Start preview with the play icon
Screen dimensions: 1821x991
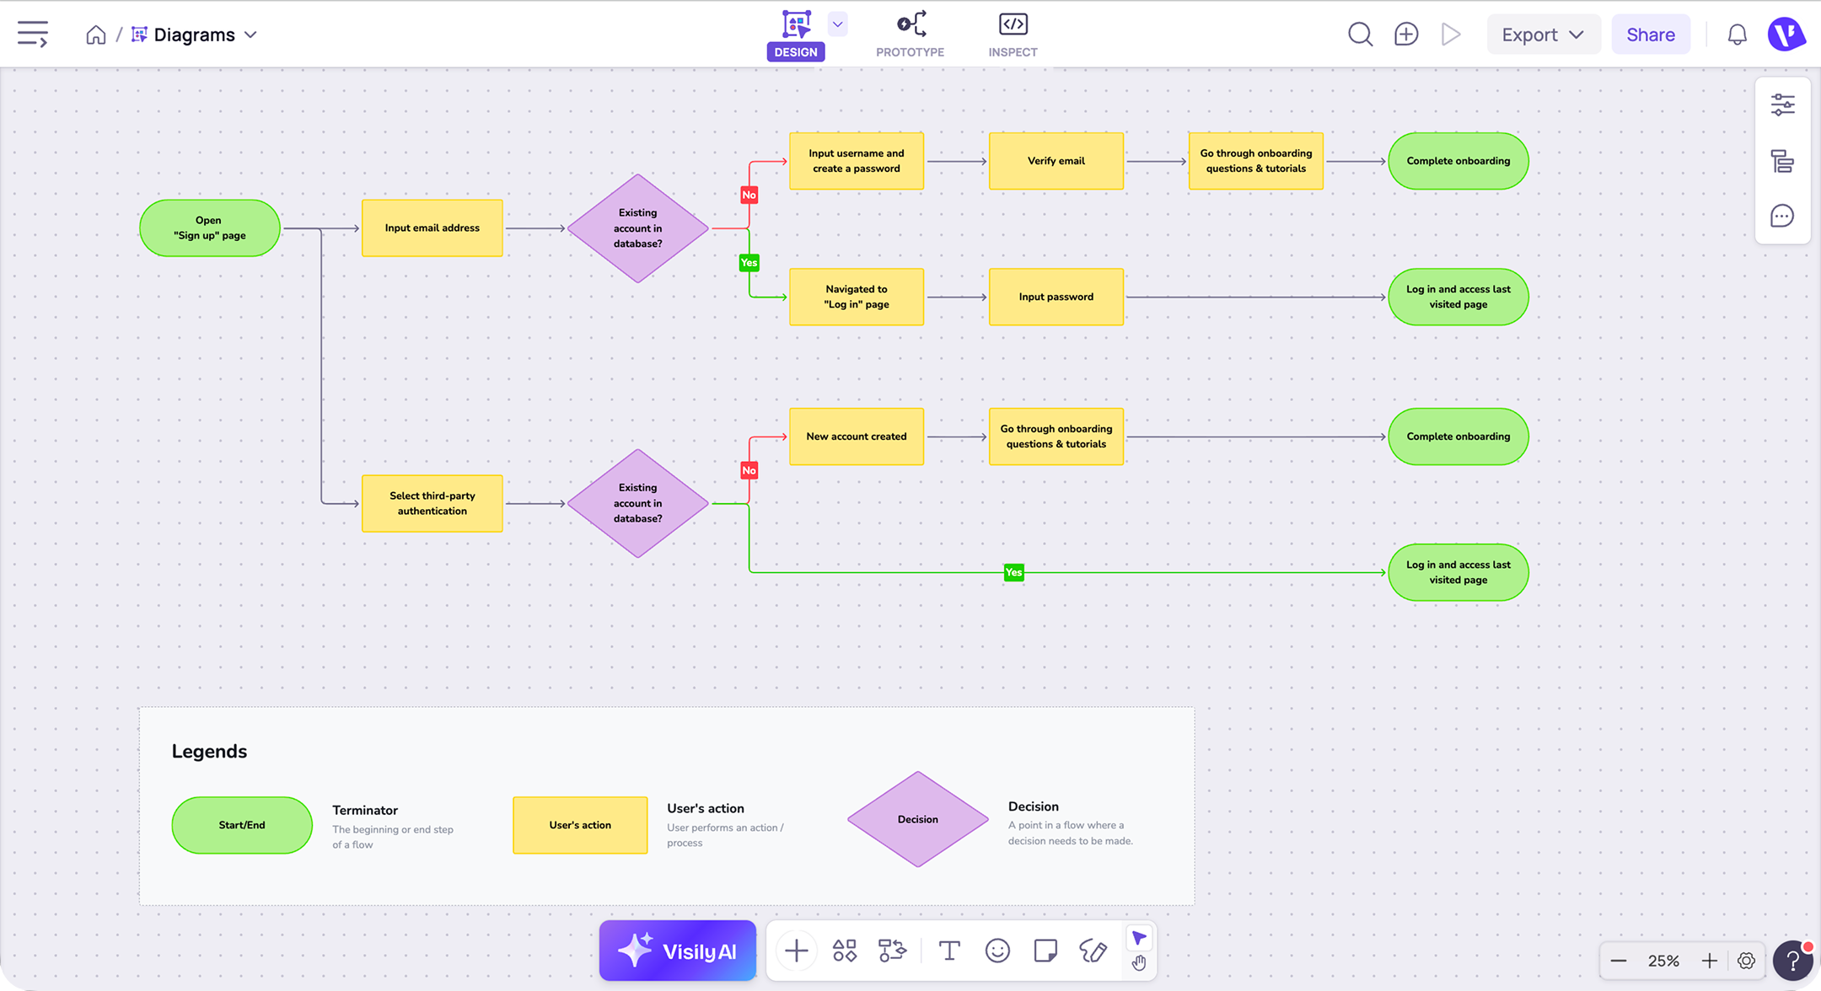pyautogui.click(x=1451, y=35)
